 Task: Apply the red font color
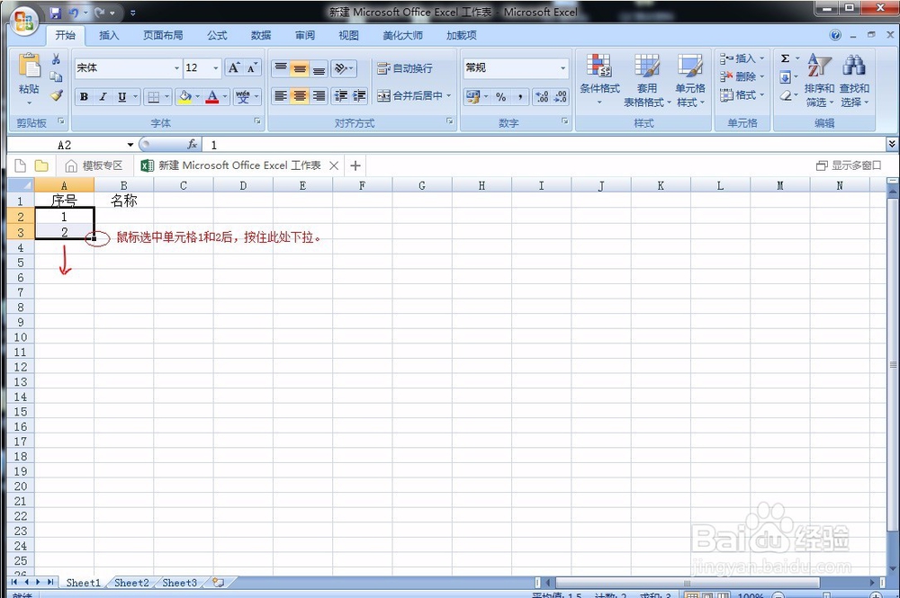point(211,96)
